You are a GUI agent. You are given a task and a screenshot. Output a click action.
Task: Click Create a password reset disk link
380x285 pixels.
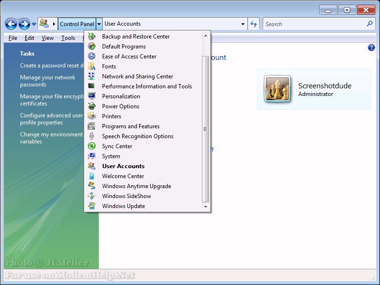52,66
